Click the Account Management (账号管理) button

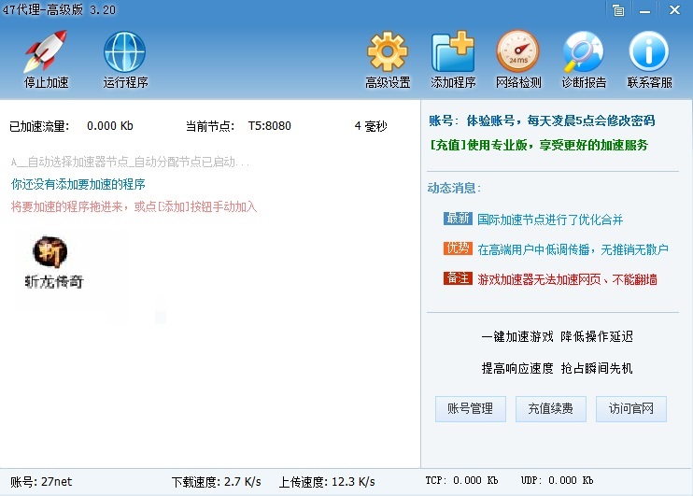coord(471,408)
